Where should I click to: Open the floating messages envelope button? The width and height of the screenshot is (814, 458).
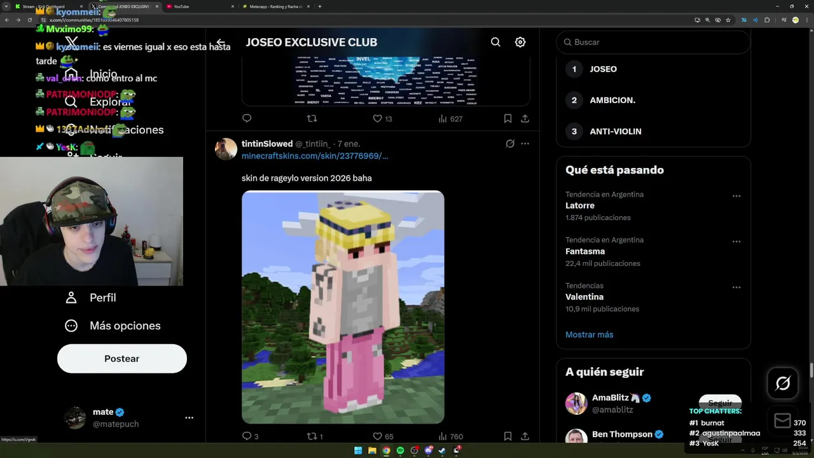(783, 420)
